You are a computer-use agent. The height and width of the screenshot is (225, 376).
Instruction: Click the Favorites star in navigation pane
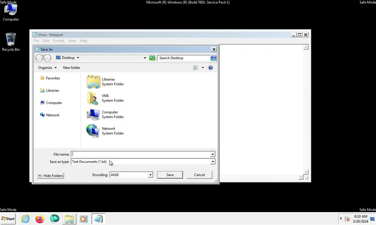pos(42,78)
